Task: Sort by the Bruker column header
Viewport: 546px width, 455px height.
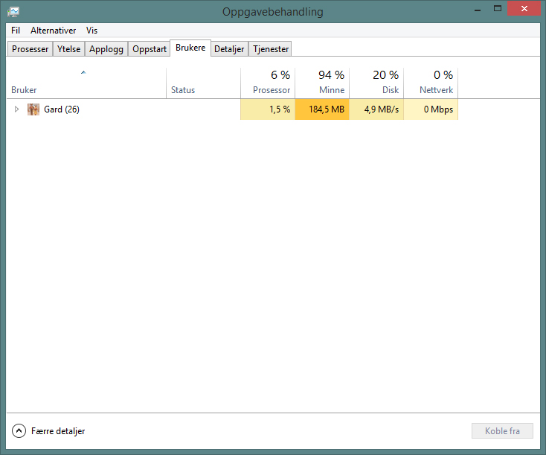Action: [86, 83]
